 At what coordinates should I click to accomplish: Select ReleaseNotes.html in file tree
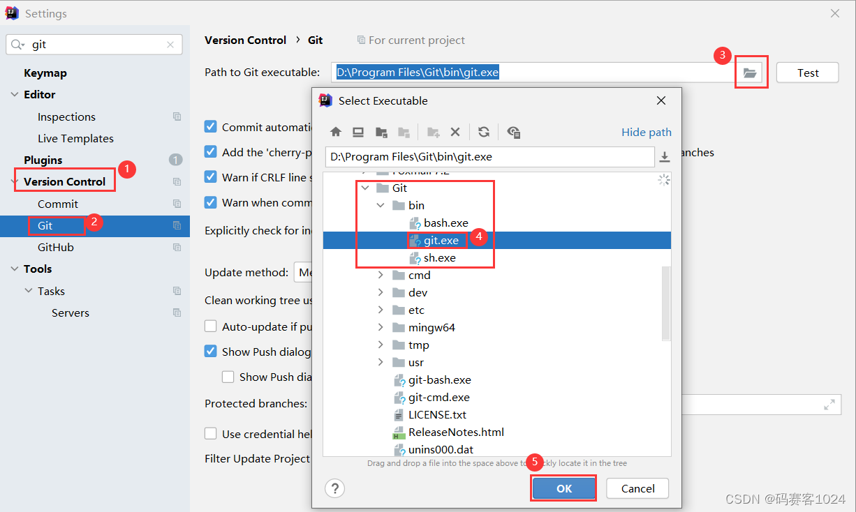[x=456, y=432]
